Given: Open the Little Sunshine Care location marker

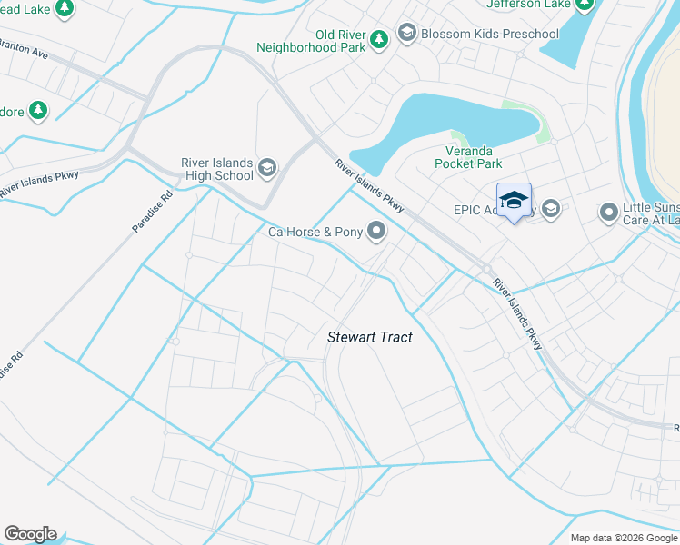Looking at the screenshot, I should tap(609, 213).
